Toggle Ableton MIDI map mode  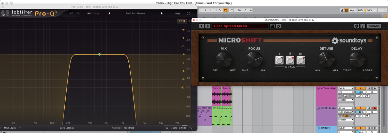tap(361, 10)
